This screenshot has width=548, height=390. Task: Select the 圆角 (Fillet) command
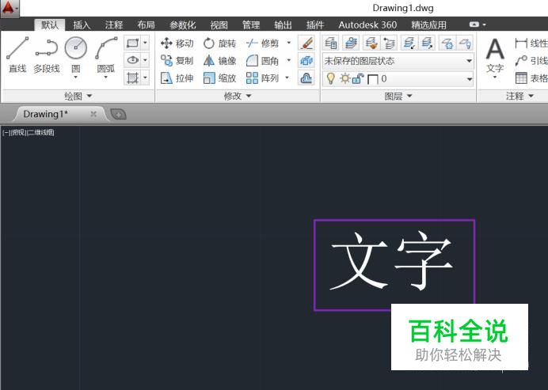coord(262,61)
